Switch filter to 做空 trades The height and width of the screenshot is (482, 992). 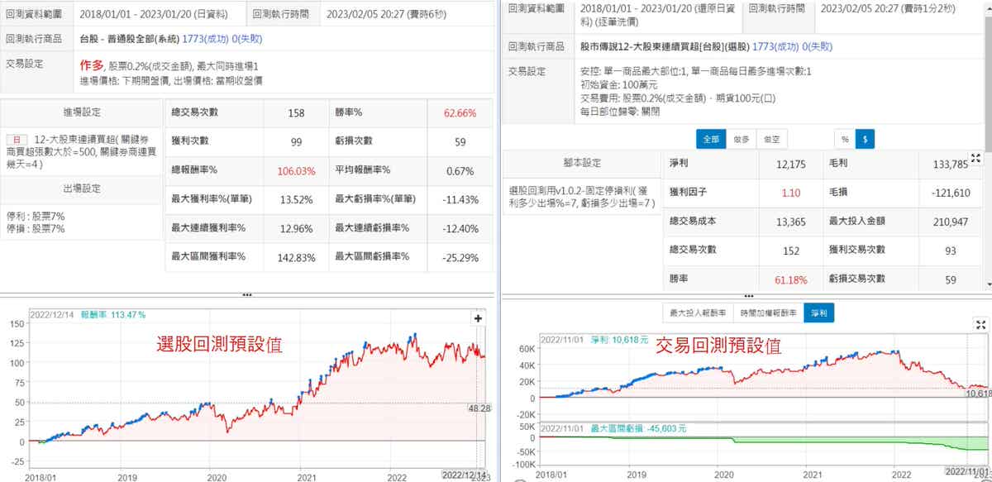coord(772,140)
